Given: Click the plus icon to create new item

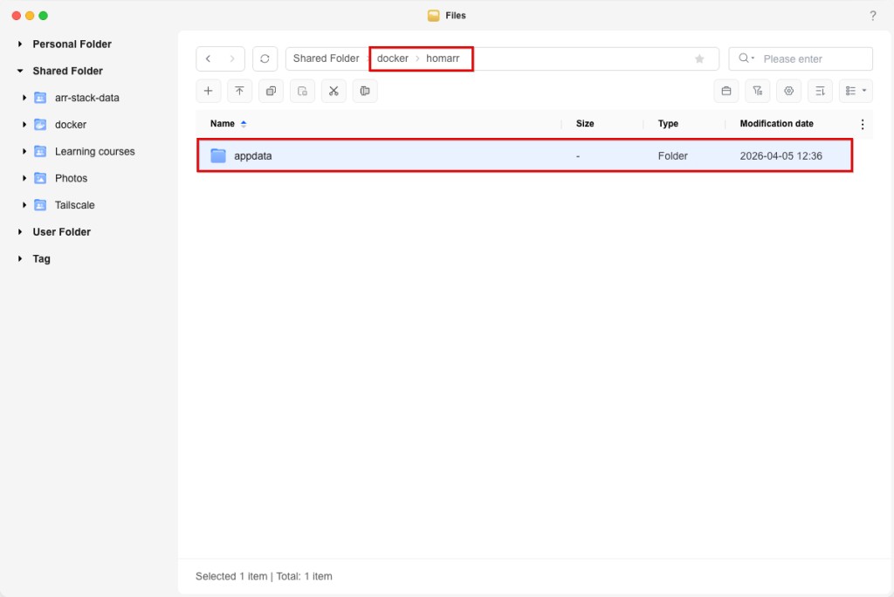Looking at the screenshot, I should tap(208, 91).
